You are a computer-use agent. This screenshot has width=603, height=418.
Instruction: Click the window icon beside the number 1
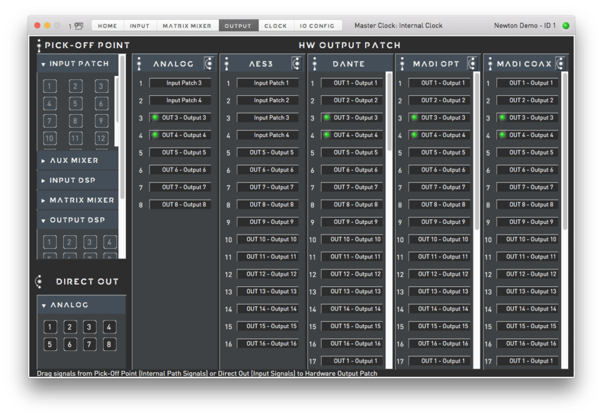tap(79, 26)
